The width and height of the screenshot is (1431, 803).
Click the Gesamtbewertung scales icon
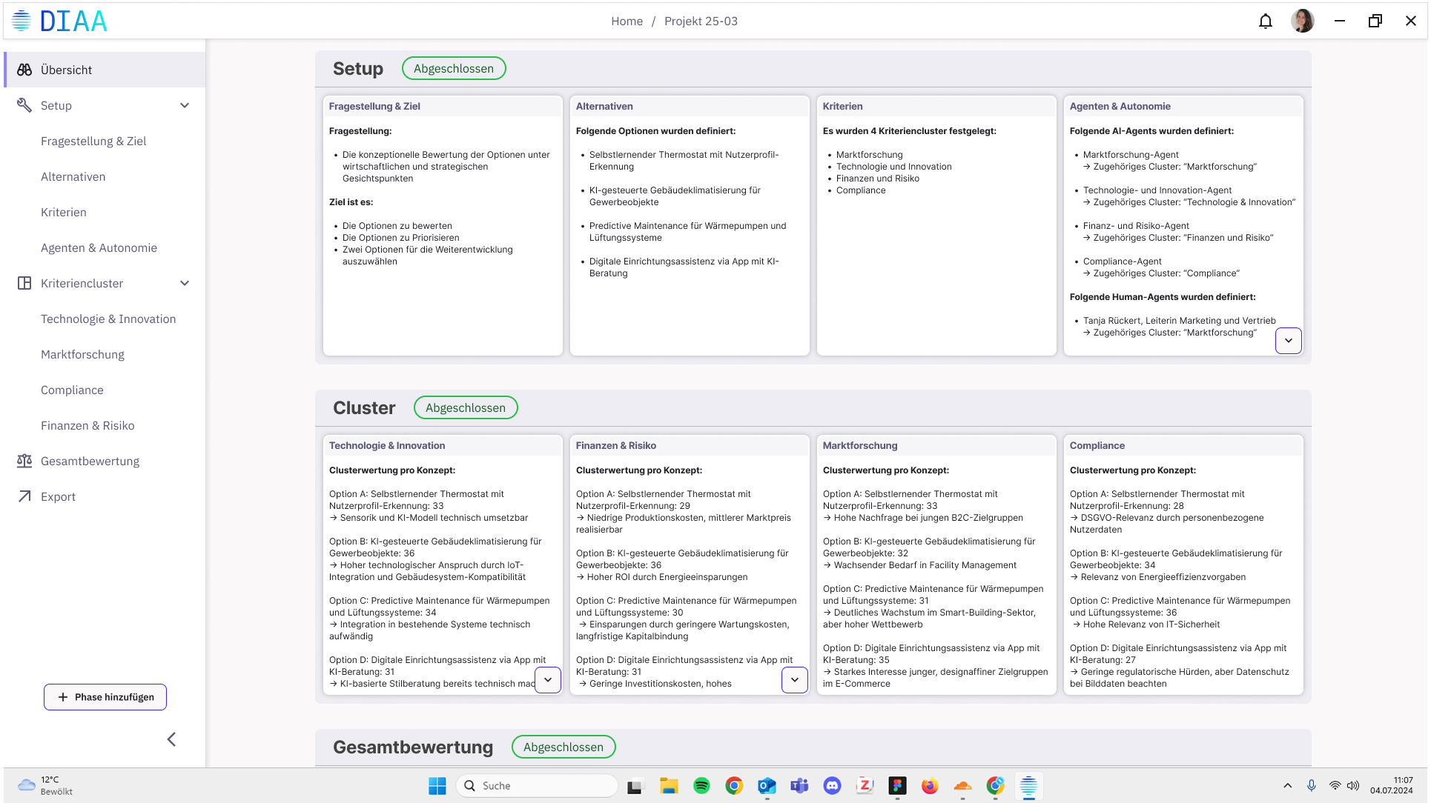tap(24, 461)
